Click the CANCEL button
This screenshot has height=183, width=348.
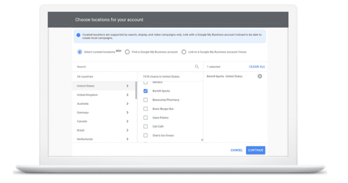tap(236, 150)
